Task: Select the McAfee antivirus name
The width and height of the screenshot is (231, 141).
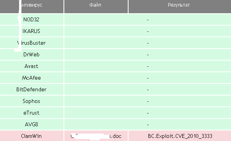Action: tap(31, 78)
